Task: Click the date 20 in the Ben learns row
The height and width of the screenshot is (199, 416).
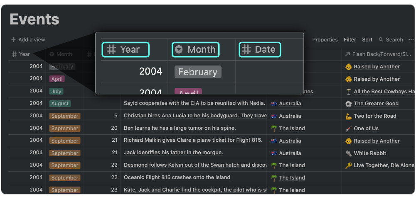Action: [x=114, y=129]
